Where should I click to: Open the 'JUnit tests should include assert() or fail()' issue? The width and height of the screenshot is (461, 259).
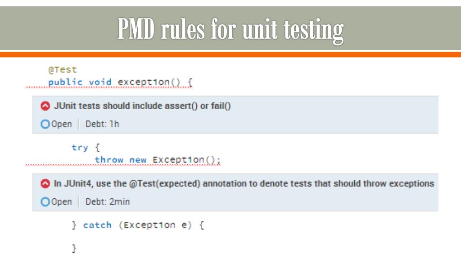coord(142,107)
